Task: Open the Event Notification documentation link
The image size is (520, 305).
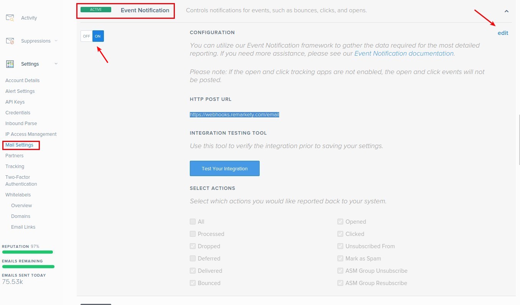Action: pos(404,54)
